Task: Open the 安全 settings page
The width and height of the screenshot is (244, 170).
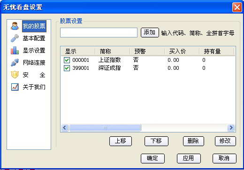Action: tap(34, 75)
